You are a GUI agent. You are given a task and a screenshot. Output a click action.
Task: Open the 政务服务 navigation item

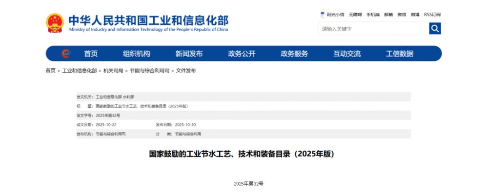point(294,54)
